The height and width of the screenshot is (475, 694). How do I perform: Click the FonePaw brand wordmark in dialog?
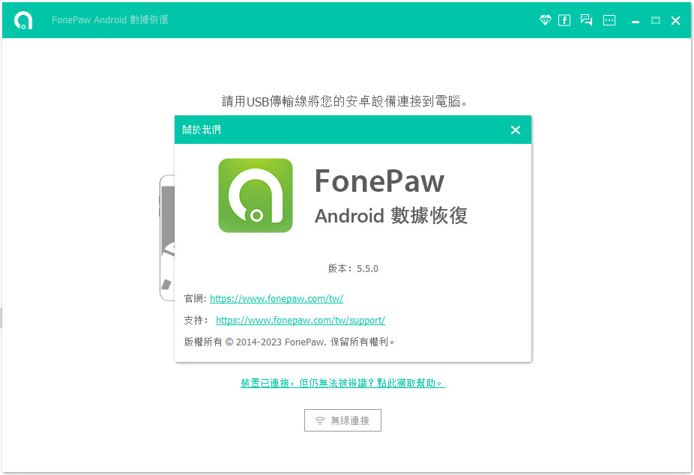pos(379,181)
